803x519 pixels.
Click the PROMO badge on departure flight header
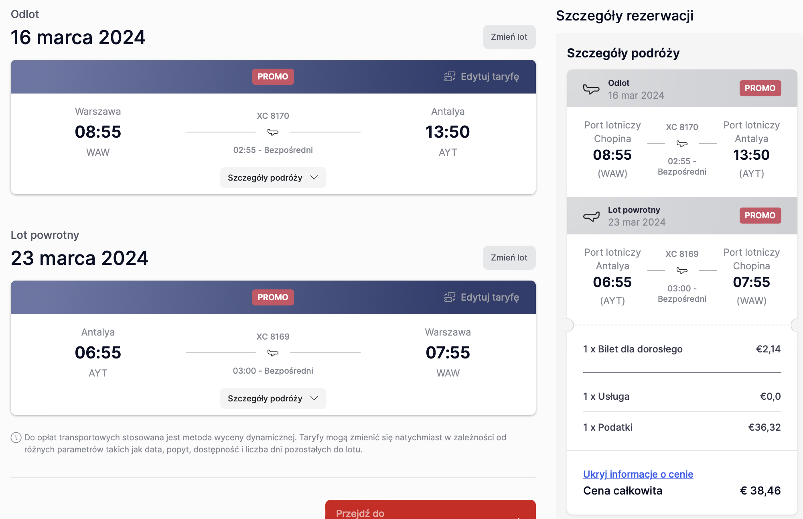click(273, 76)
